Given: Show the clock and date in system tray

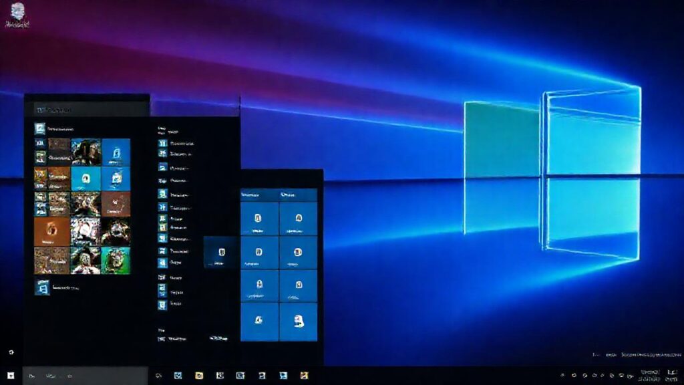Looking at the screenshot, I should (650, 376).
